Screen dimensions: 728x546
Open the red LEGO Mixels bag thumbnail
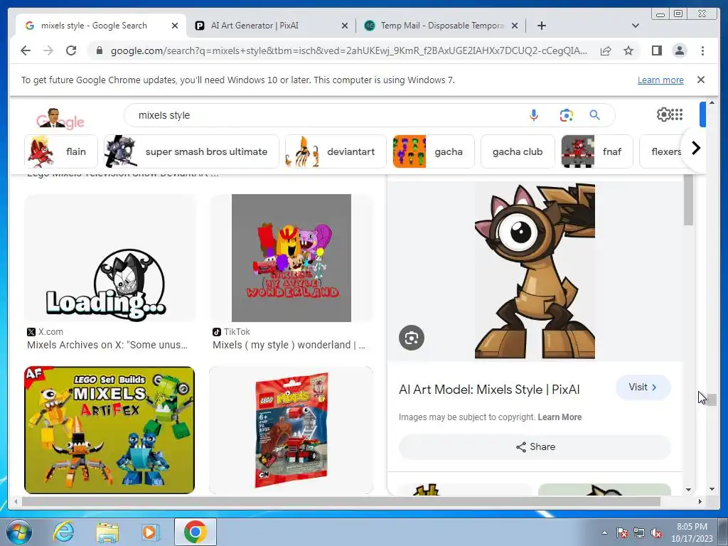291,430
